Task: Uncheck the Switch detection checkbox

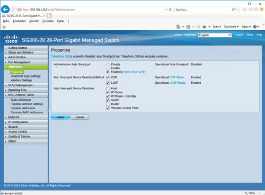Action: pos(108,100)
